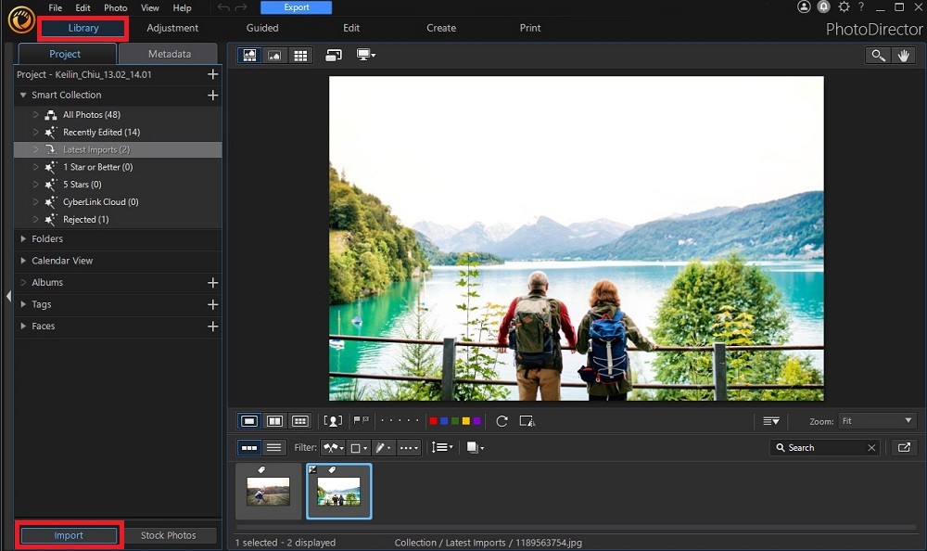Click the Rotate photo icon
Screen dimensions: 927x551
pos(502,420)
